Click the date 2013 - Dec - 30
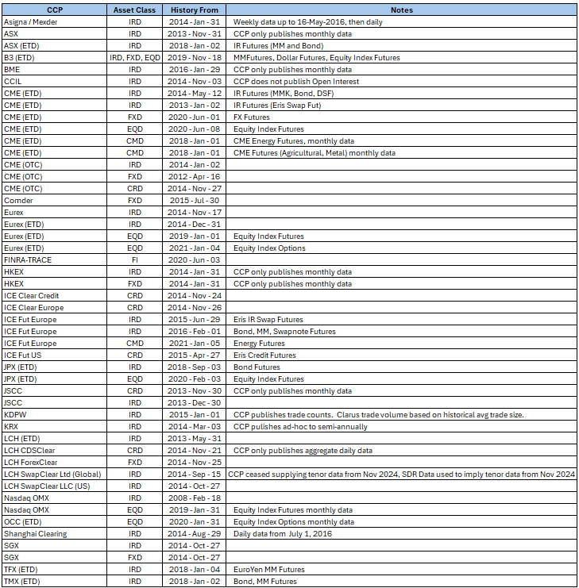This screenshot has height=588, width=579. click(194, 403)
